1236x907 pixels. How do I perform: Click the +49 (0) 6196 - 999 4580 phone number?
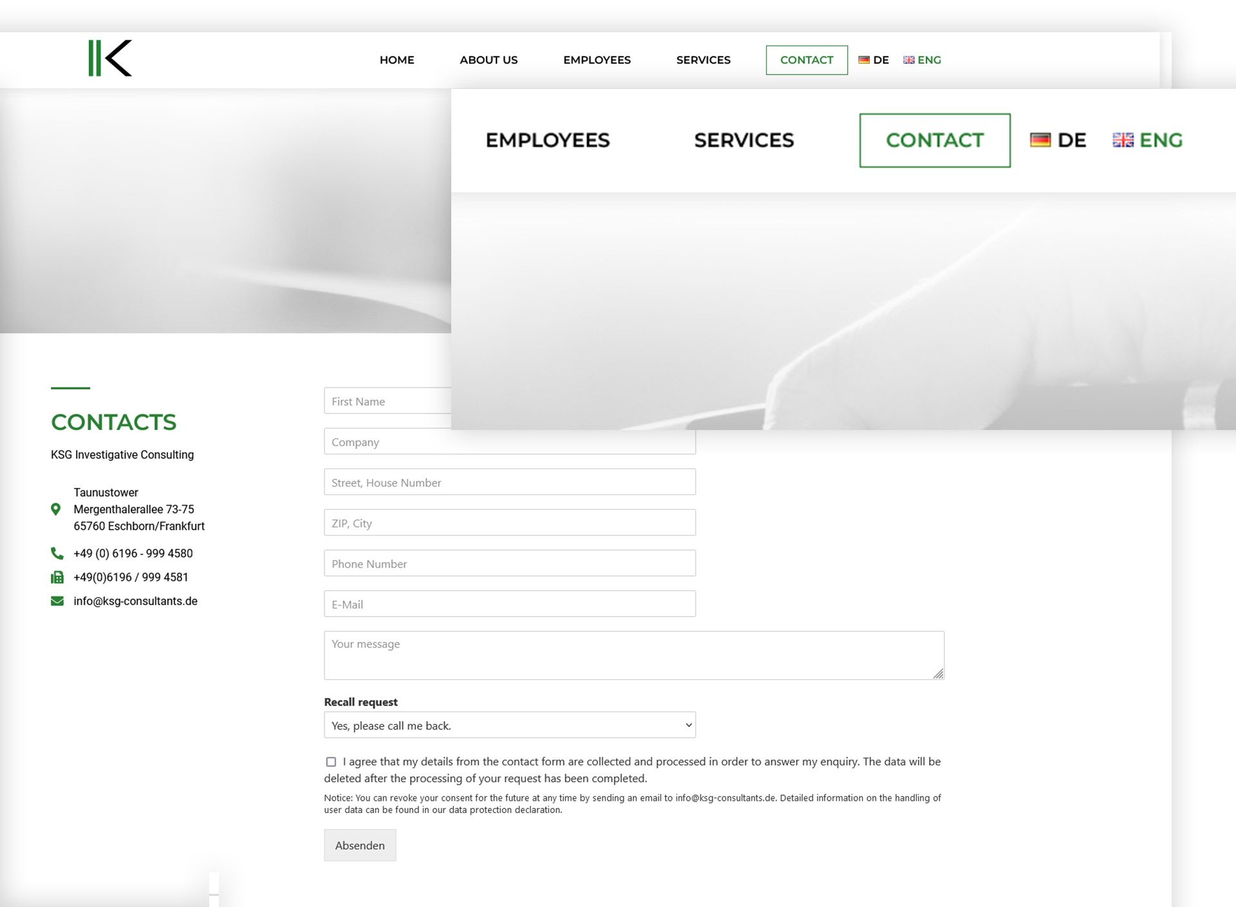pos(133,554)
